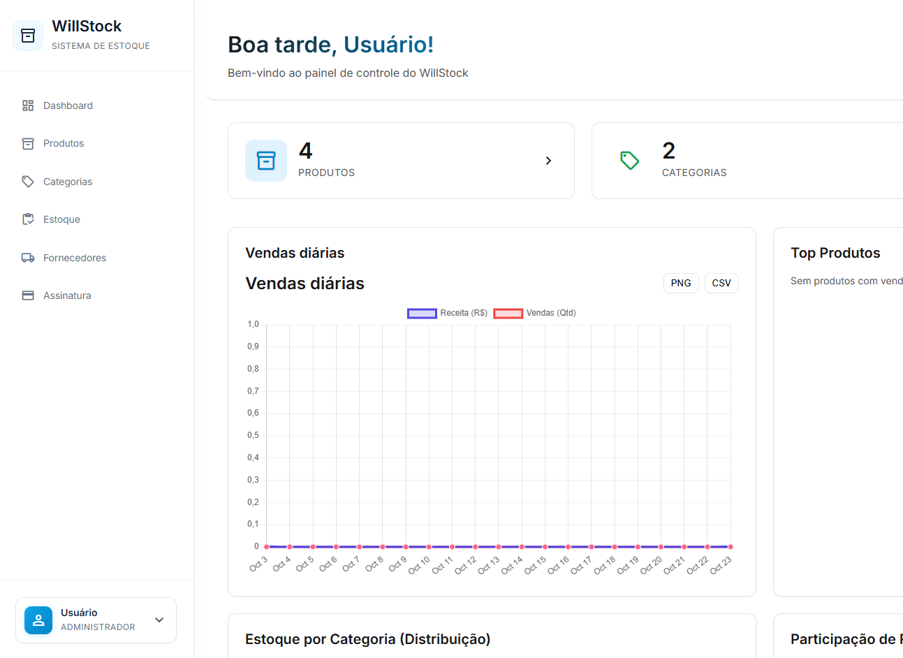Open Produtos card via right chevron arrow
This screenshot has height=658, width=903.
[548, 161]
